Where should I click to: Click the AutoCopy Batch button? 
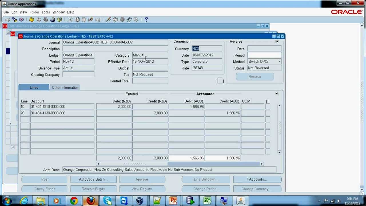(x=93, y=179)
